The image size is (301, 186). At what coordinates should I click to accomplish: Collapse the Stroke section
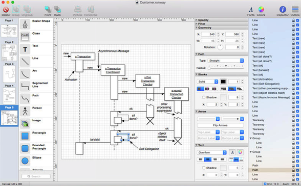coord(197,74)
